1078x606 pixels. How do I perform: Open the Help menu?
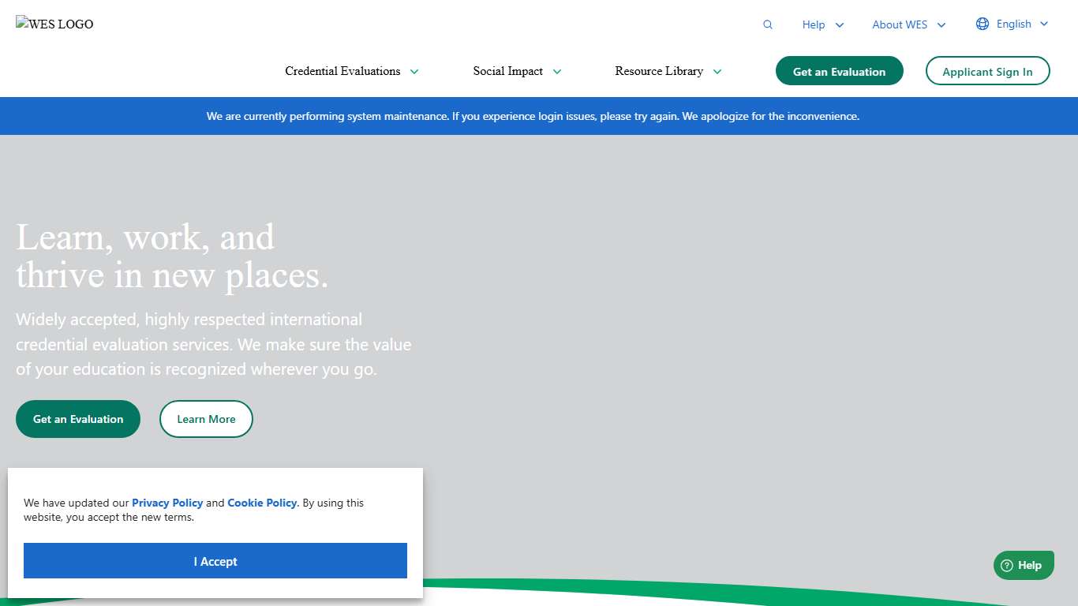[x=814, y=24]
